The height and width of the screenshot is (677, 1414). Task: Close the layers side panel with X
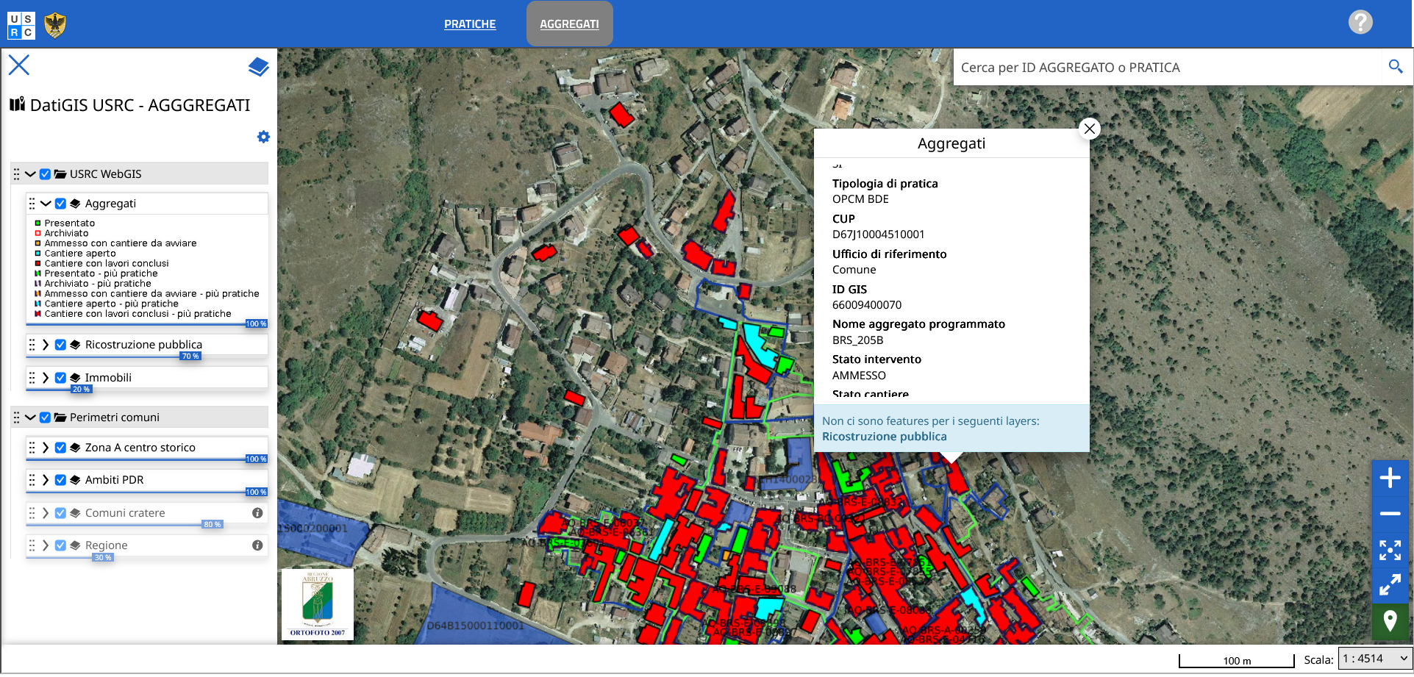coord(19,65)
